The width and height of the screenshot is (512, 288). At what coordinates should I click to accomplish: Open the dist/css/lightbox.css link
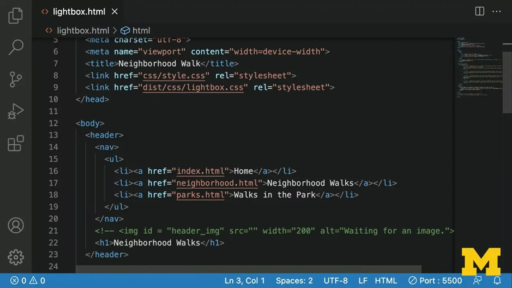pyautogui.click(x=193, y=87)
